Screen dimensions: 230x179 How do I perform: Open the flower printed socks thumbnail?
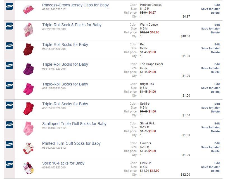click(x=29, y=148)
